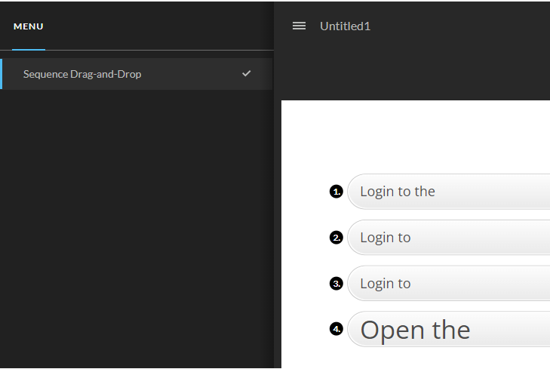Click the blue highlight bar of the selected slide
The image size is (550, 369).
point(2,74)
